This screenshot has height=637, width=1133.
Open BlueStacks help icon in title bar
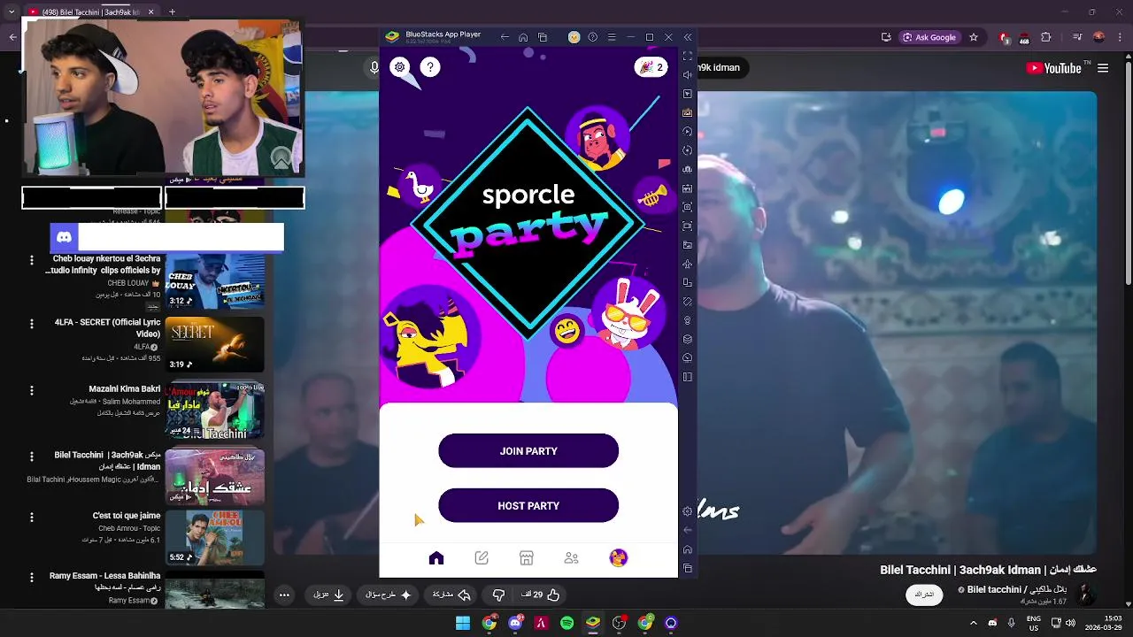point(593,37)
